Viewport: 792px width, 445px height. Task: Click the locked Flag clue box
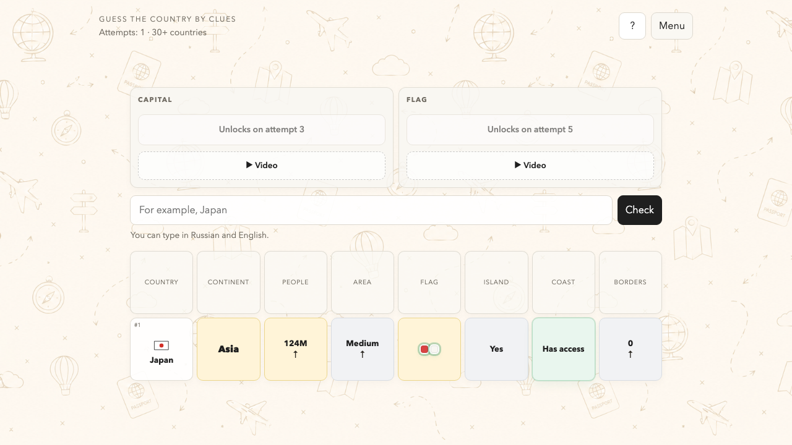coord(530,130)
